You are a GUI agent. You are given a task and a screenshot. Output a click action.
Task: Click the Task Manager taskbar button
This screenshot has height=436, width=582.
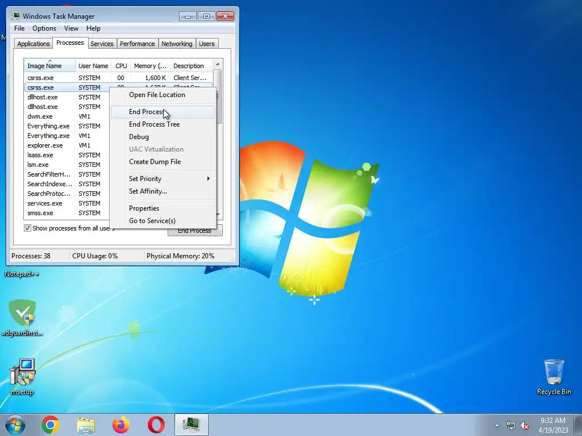point(192,425)
